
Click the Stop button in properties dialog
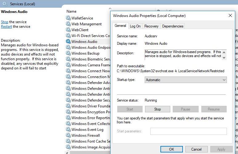[158, 109]
